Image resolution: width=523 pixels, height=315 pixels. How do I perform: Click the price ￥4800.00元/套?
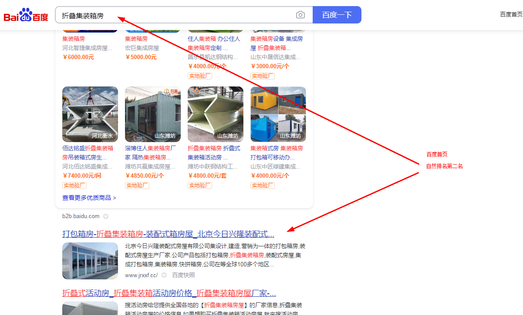(207, 176)
